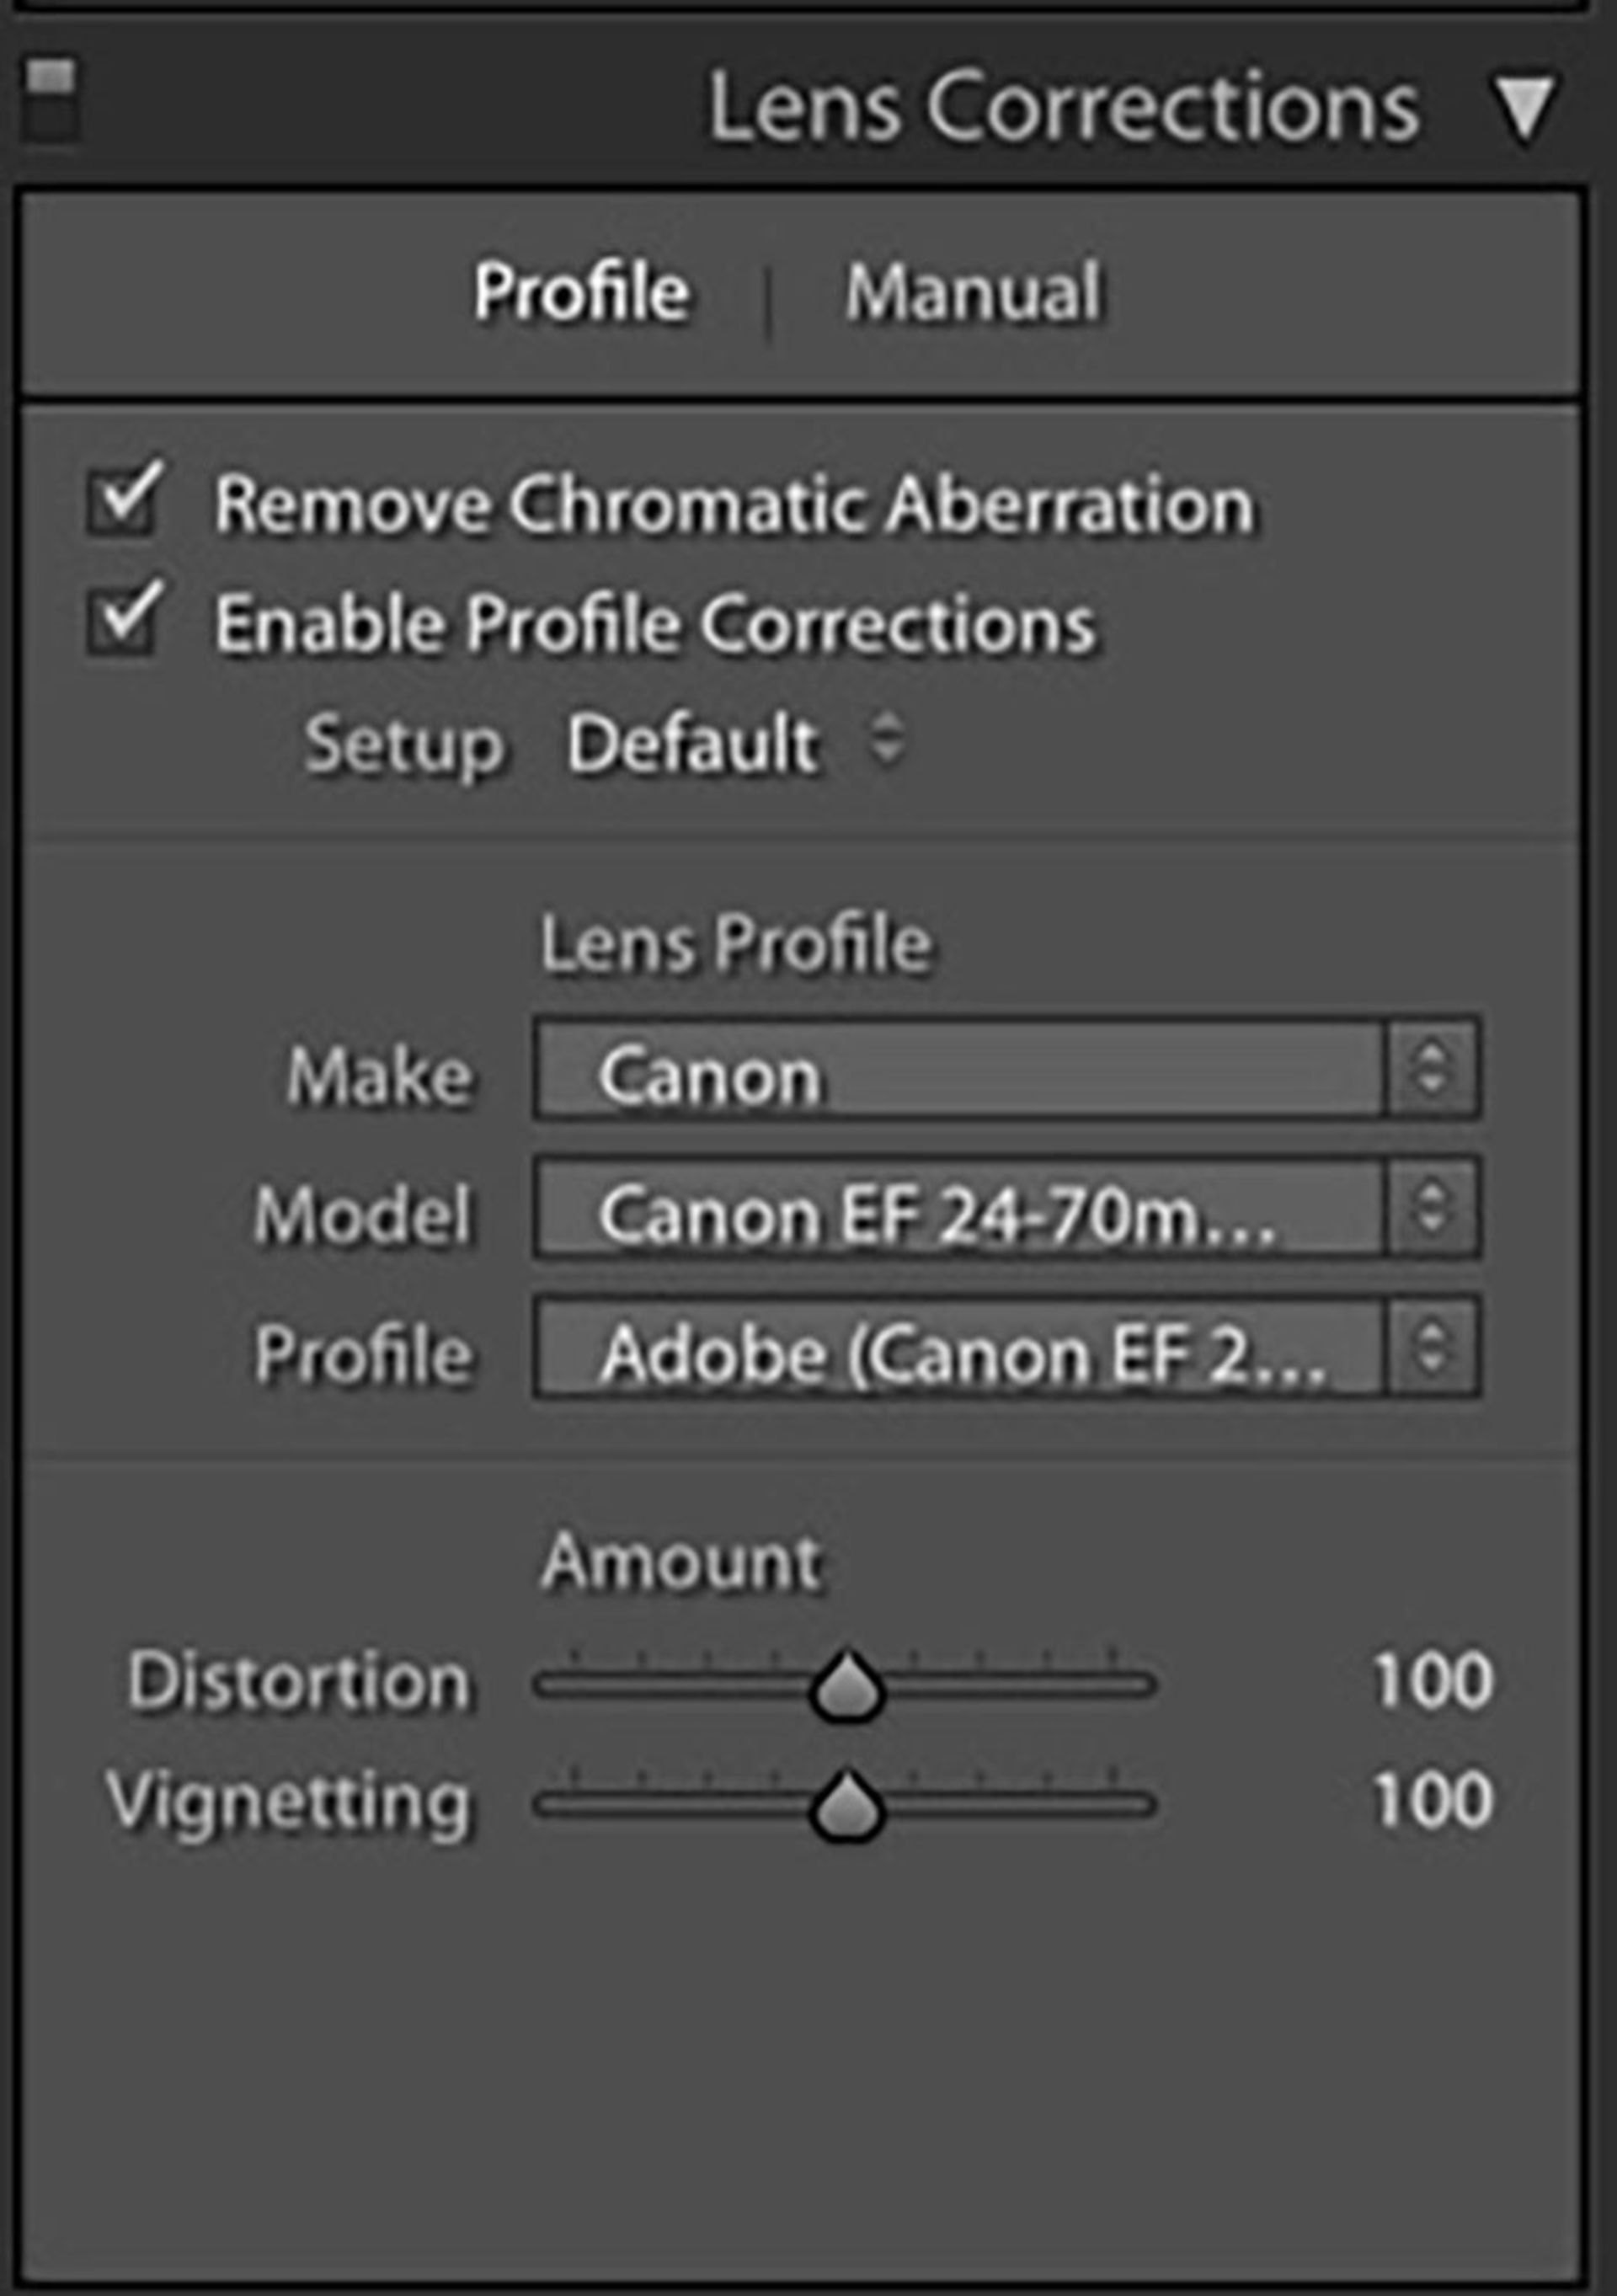The height and width of the screenshot is (2296, 1617).
Task: Click the Vignetting slider handle
Action: point(846,1806)
